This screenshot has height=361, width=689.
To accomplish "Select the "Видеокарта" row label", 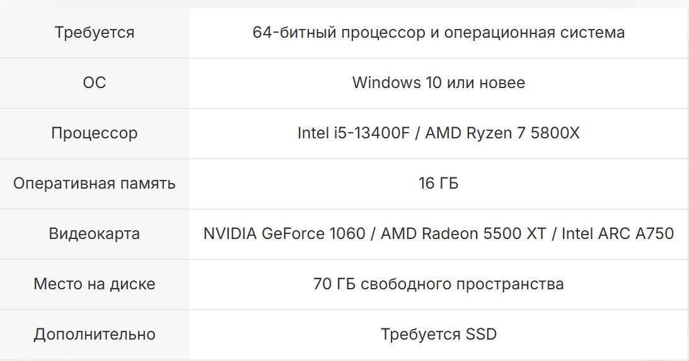I will click(95, 234).
